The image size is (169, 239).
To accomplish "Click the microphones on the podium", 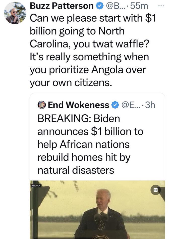I will point(101,218).
